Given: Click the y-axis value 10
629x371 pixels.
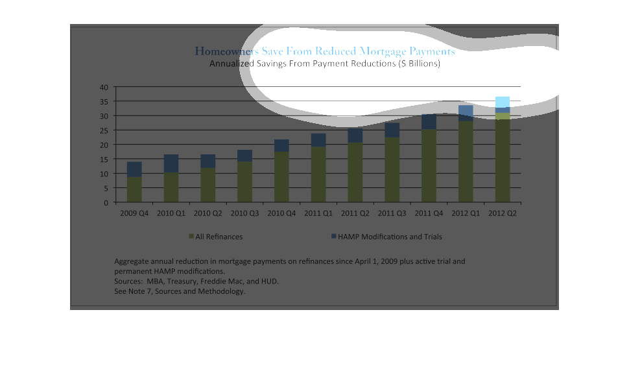Looking at the screenshot, I should [104, 174].
